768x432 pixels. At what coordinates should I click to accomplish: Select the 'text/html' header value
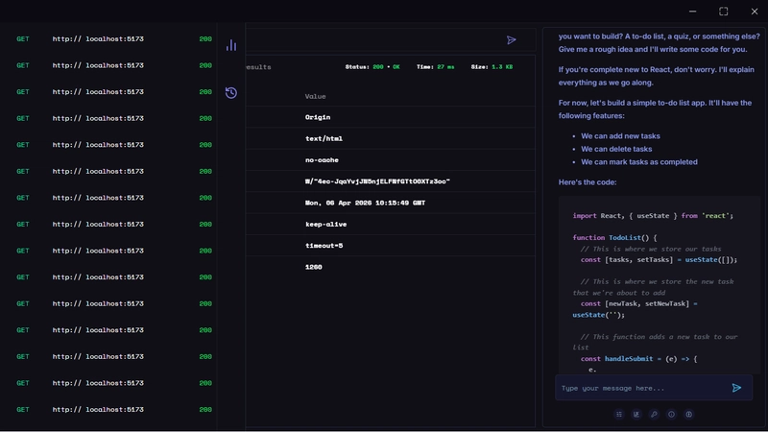[324, 139]
